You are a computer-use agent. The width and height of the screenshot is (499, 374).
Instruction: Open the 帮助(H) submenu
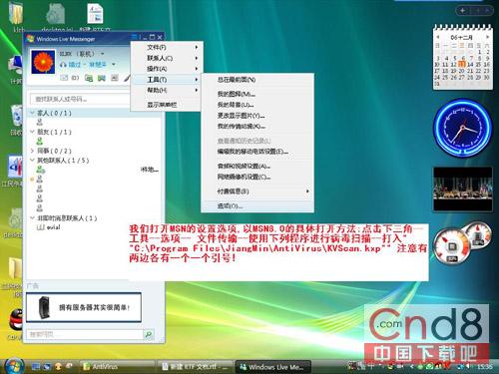pyautogui.click(x=166, y=90)
